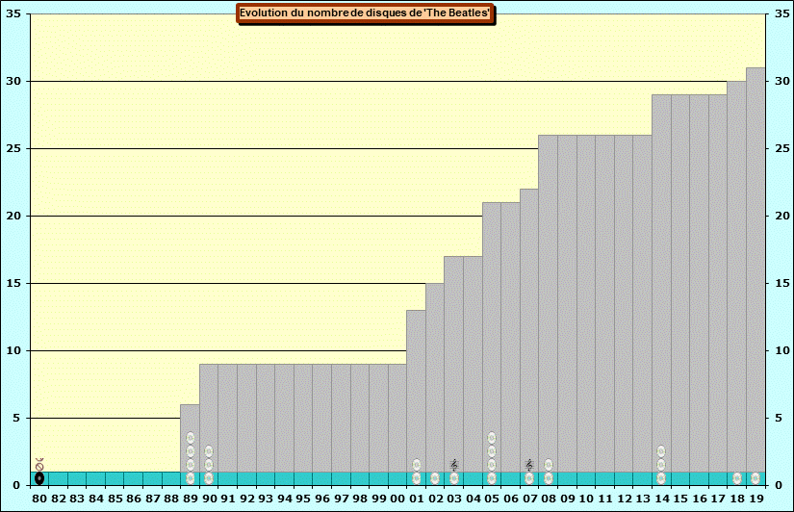The image size is (794, 512).
Task: Select the gray bar for year 14
Action: point(661,283)
